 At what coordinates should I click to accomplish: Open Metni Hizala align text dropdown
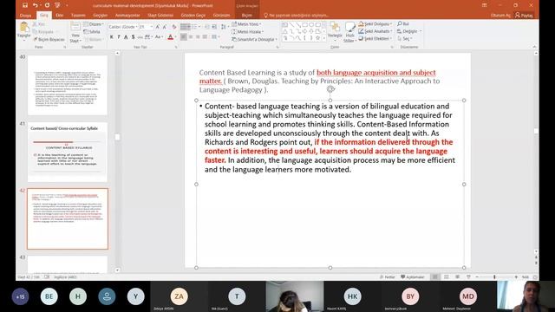247,31
